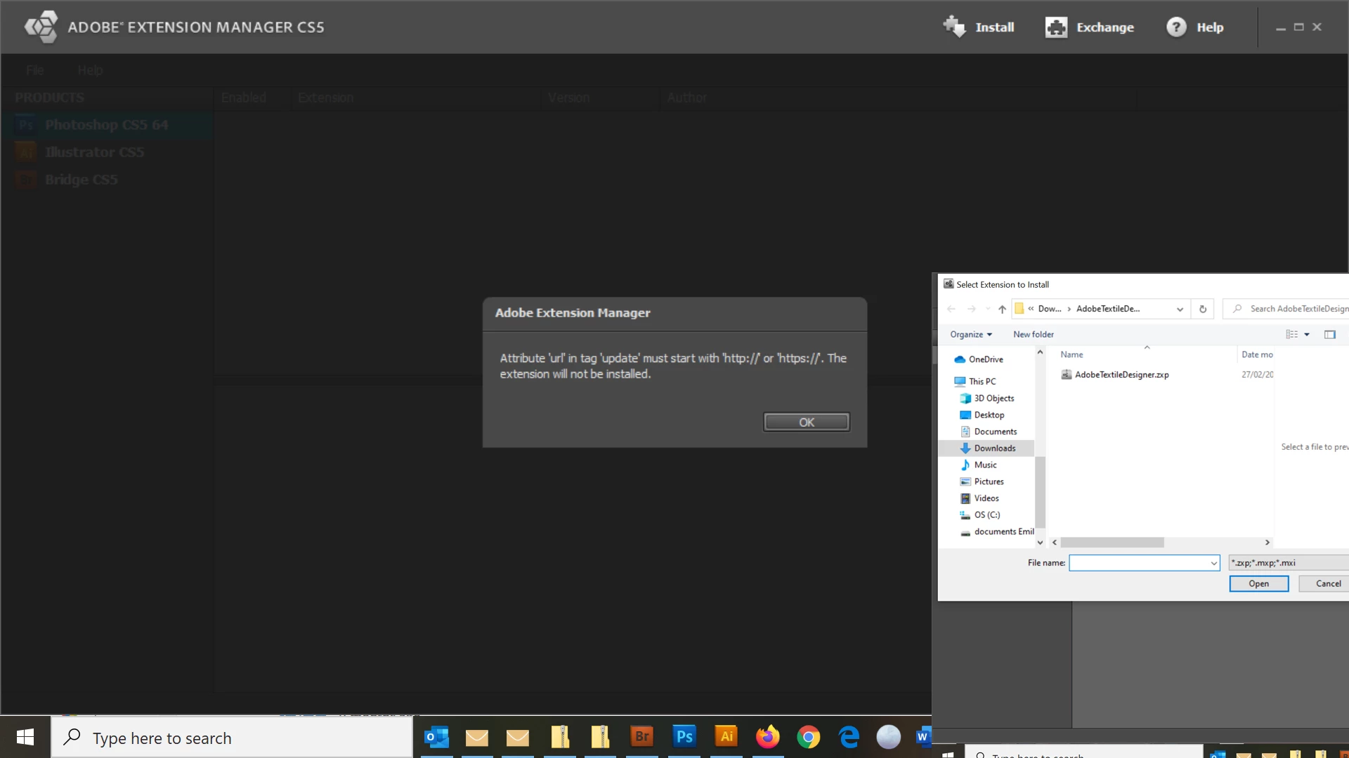Open Bridge from the taskbar
Screen dimensions: 1349x758
(641, 736)
